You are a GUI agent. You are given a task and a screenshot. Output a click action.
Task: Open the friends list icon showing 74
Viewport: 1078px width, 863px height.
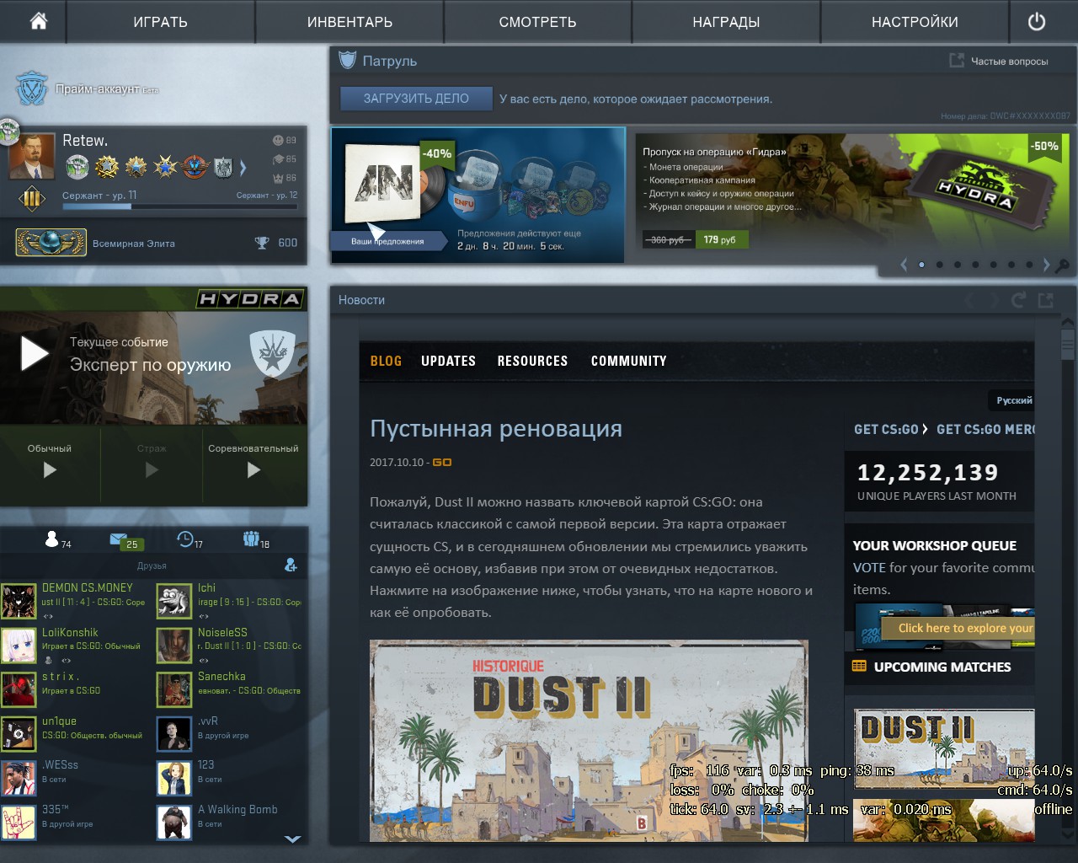point(52,539)
